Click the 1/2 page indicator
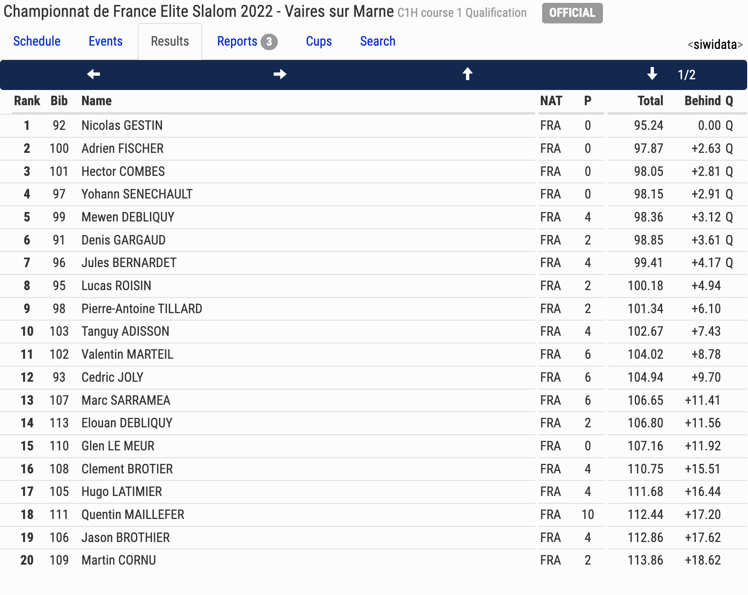The width and height of the screenshot is (748, 595). coord(686,74)
